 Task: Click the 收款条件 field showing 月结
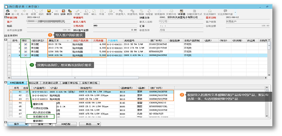coord(181,30)
